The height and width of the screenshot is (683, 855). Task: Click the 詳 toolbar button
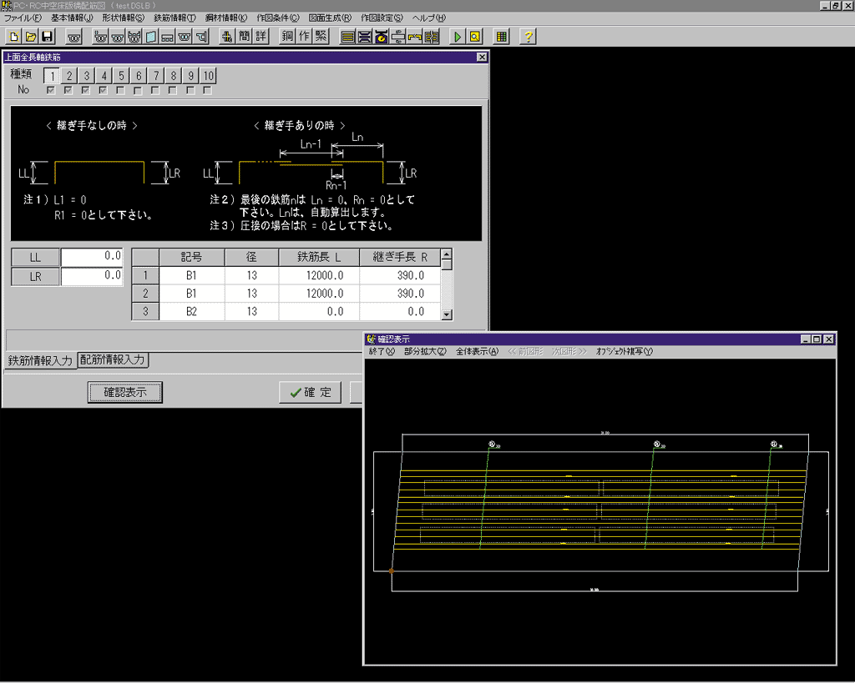tap(261, 37)
